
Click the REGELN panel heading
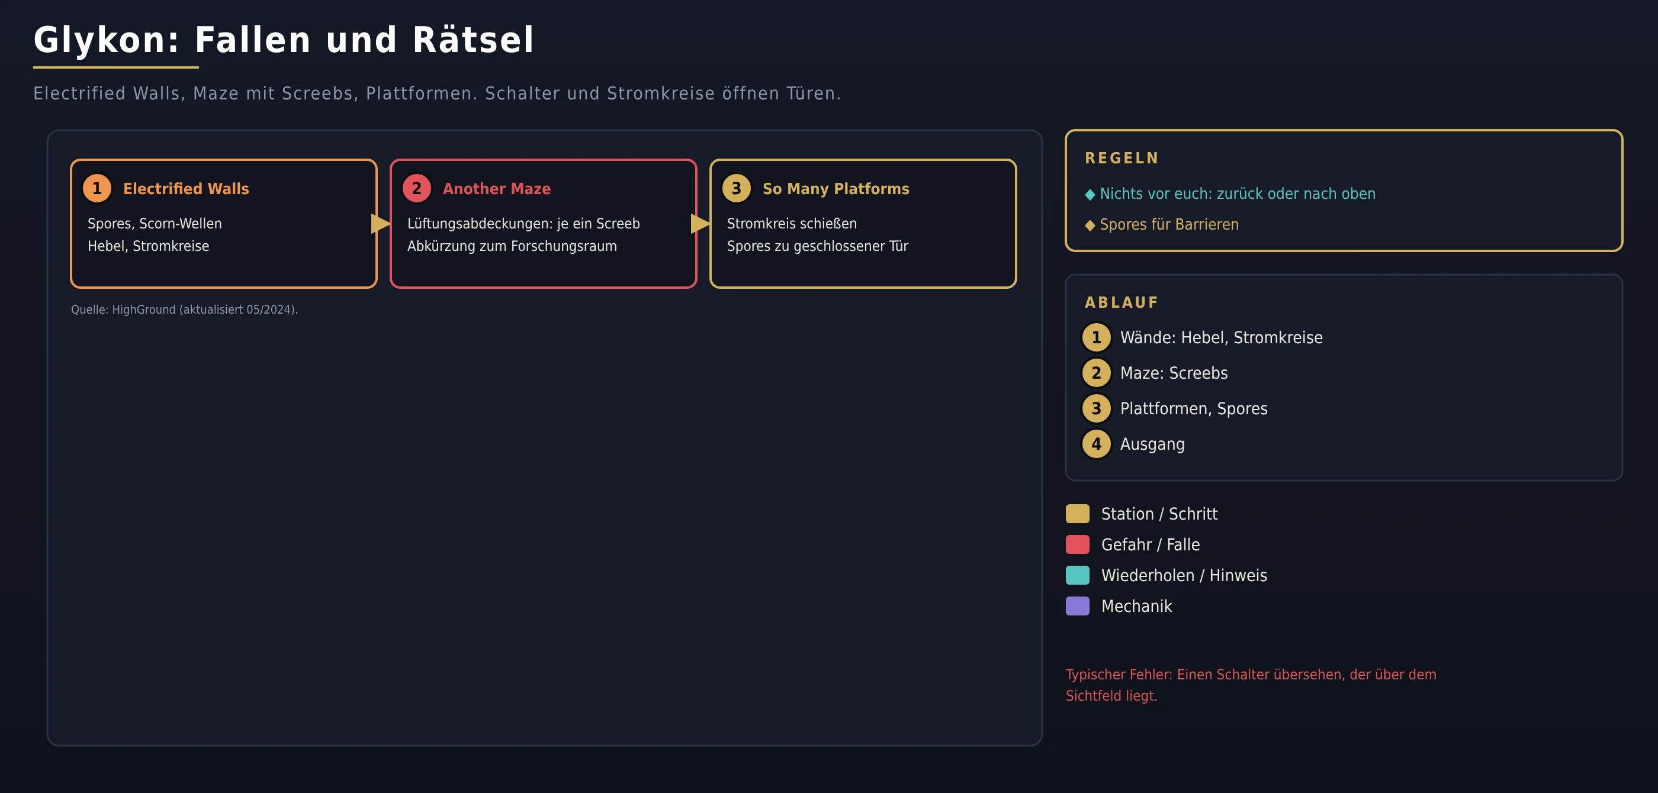pyautogui.click(x=1122, y=158)
